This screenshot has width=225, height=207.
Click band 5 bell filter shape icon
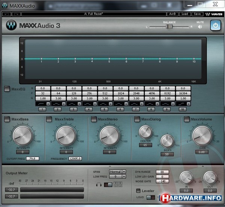(103, 104)
